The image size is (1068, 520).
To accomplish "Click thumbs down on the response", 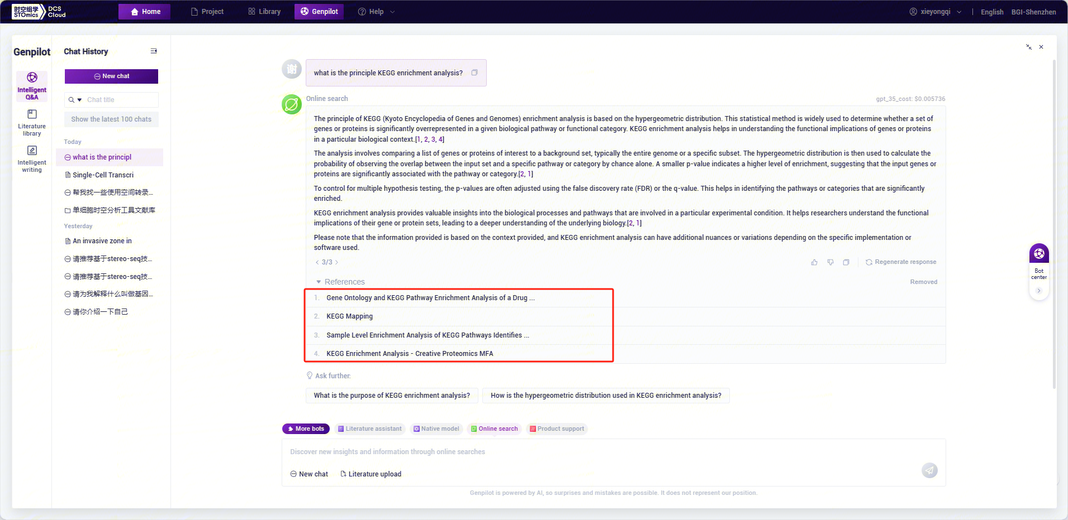I will point(830,262).
